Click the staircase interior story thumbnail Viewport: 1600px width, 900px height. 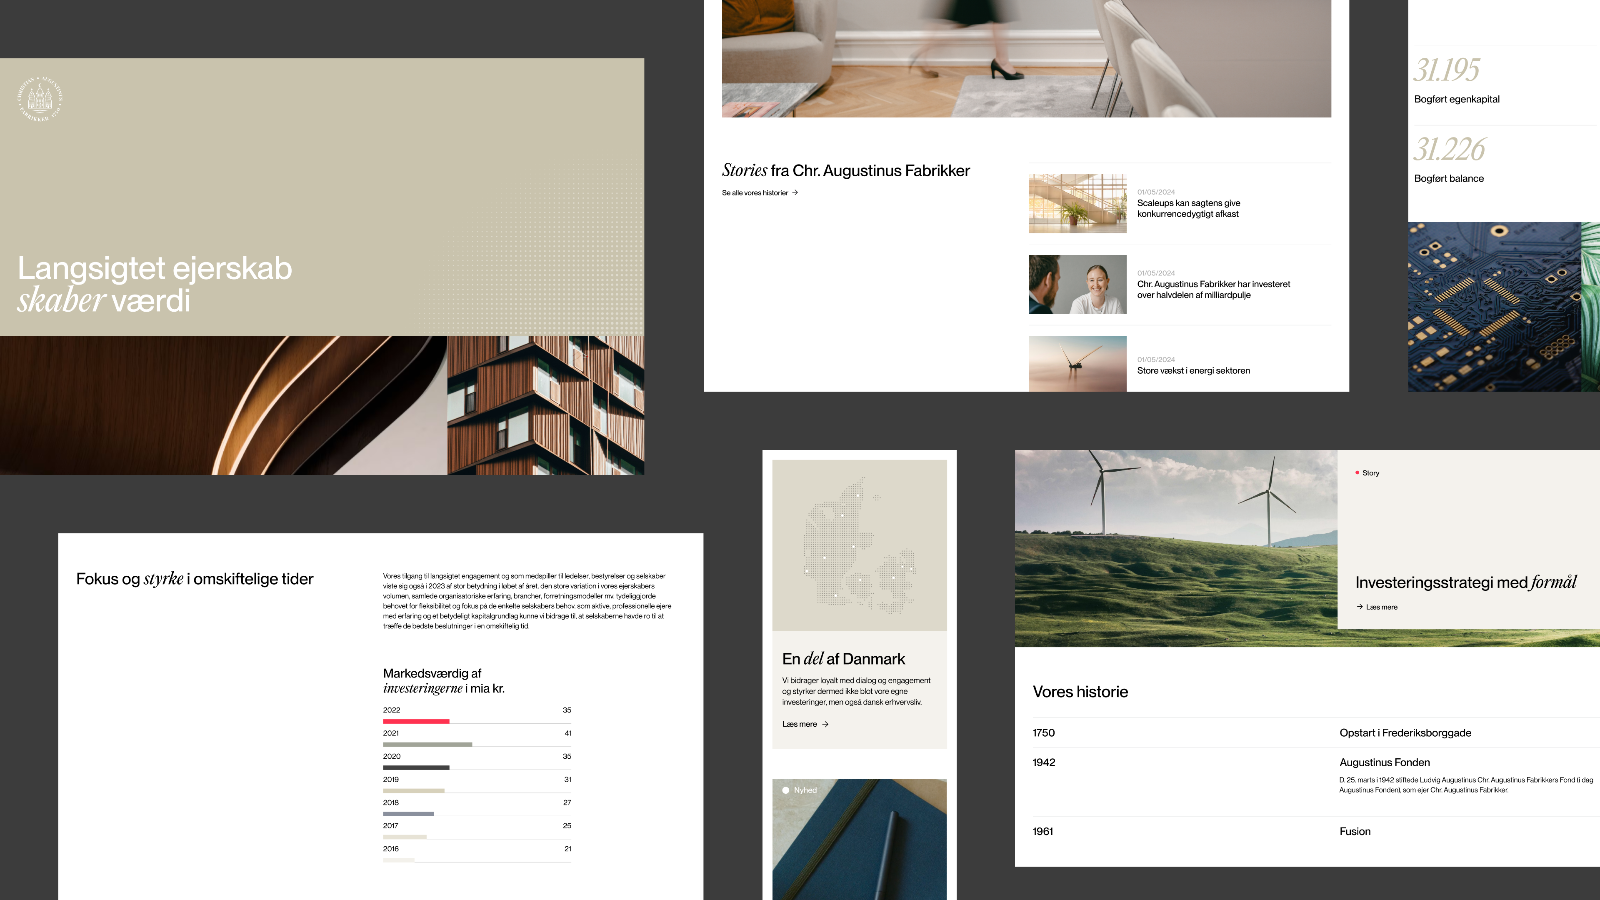[1077, 204]
